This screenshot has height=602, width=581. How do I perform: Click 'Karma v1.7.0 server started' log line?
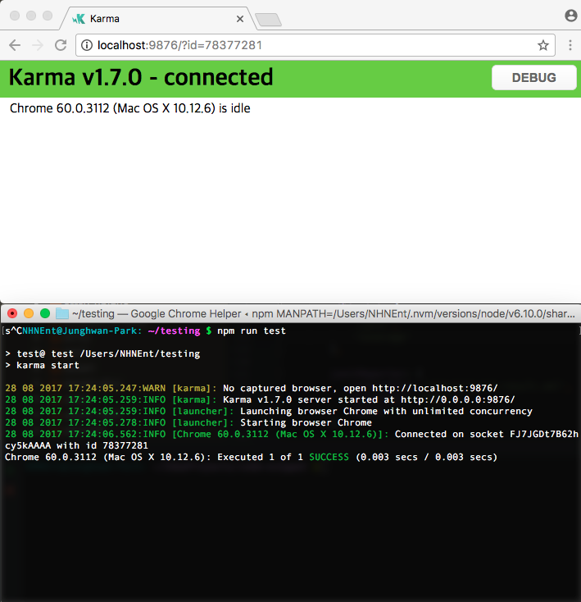(260, 399)
